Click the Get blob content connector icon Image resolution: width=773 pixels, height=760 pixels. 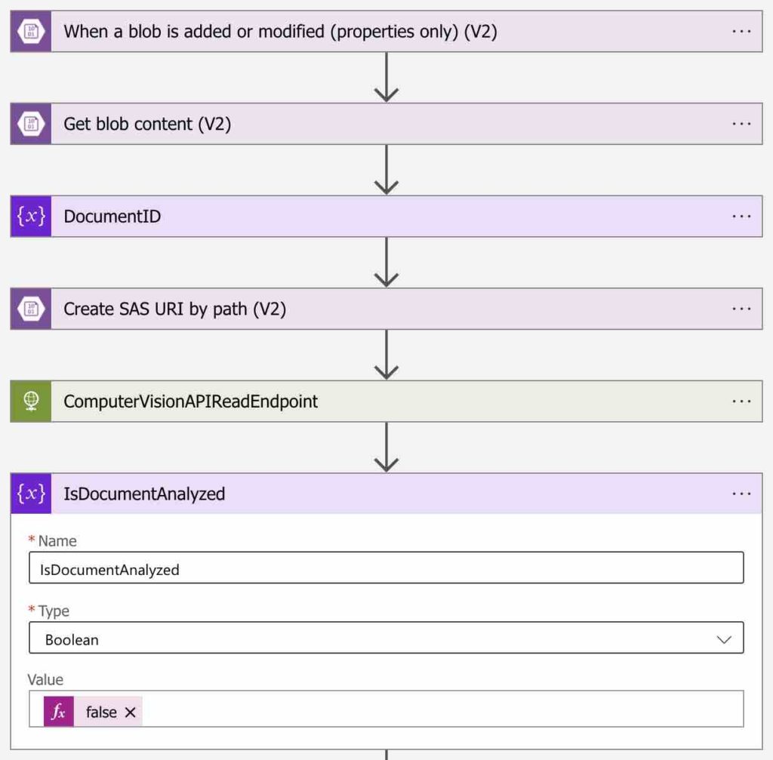(30, 124)
